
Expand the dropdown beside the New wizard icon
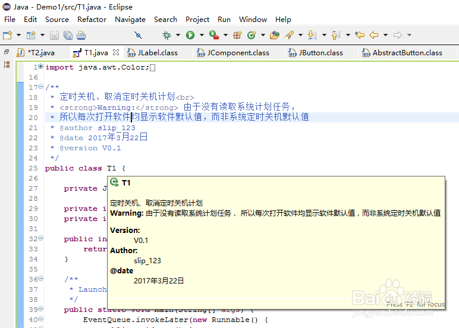(x=42, y=36)
